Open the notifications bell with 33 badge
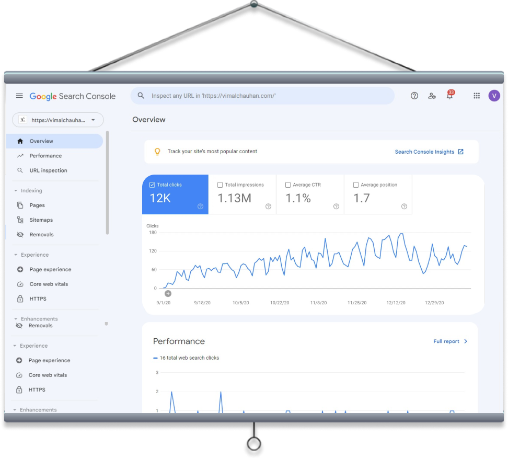The image size is (508, 459). coord(449,96)
